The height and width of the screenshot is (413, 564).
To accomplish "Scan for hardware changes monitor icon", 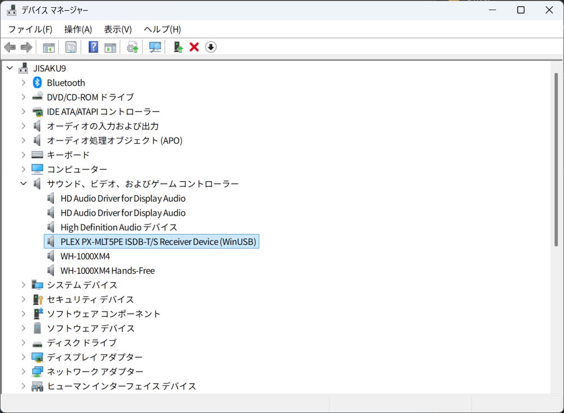I will 155,47.
